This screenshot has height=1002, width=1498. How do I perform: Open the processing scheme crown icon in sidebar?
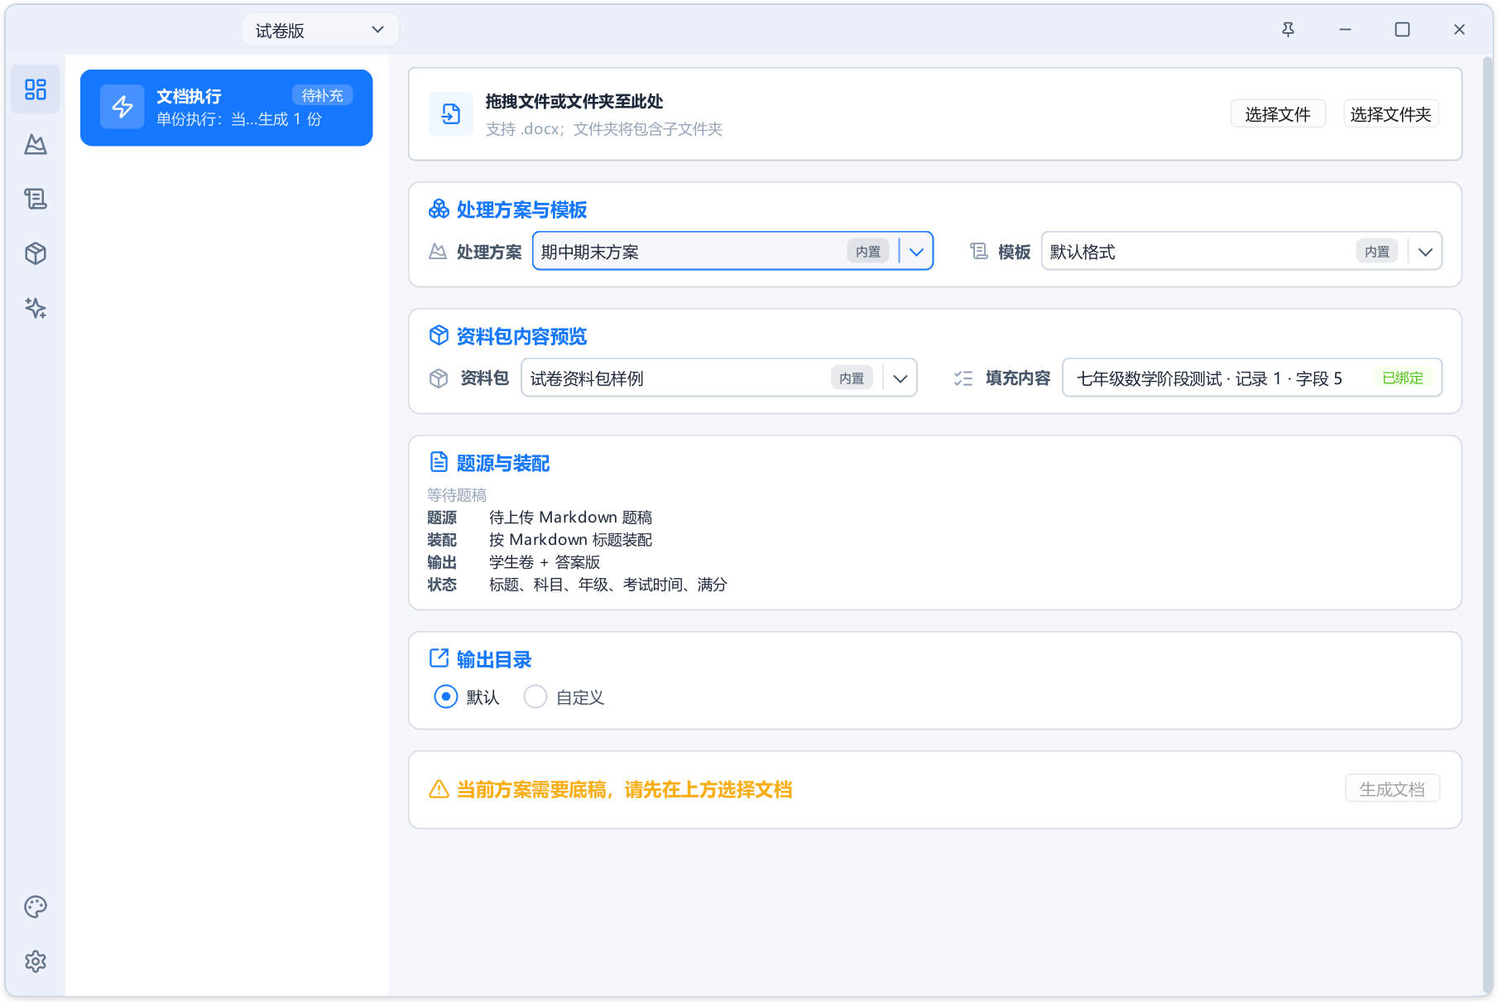36,144
